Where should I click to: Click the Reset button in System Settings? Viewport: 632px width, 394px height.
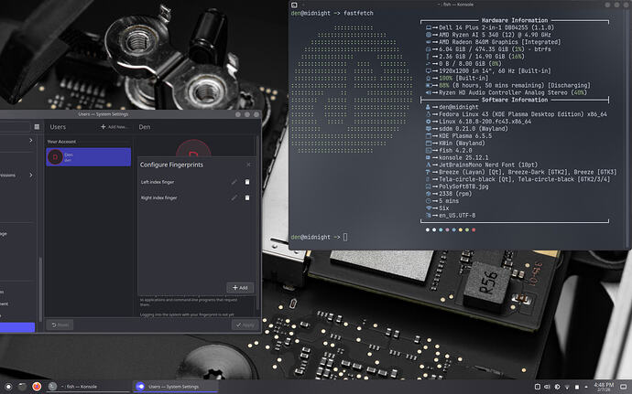click(x=60, y=325)
